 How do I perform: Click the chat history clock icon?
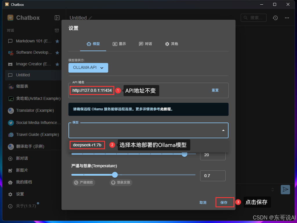pyautogui.click(x=275, y=18)
